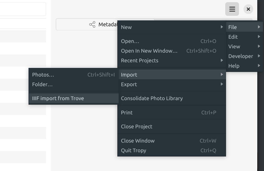Click the hamburger menu icon
This screenshot has height=171, width=264.
[232, 9]
